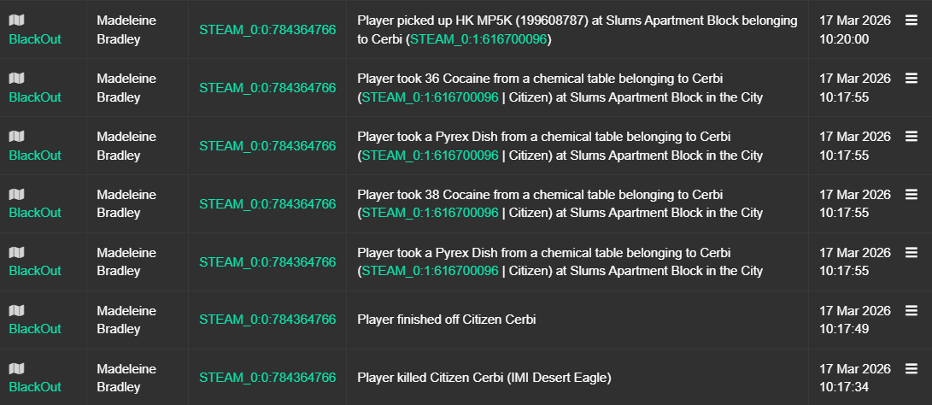This screenshot has width=932, height=405.
Task: Click map icon in HK MP5K pickup row
Action: click(16, 21)
